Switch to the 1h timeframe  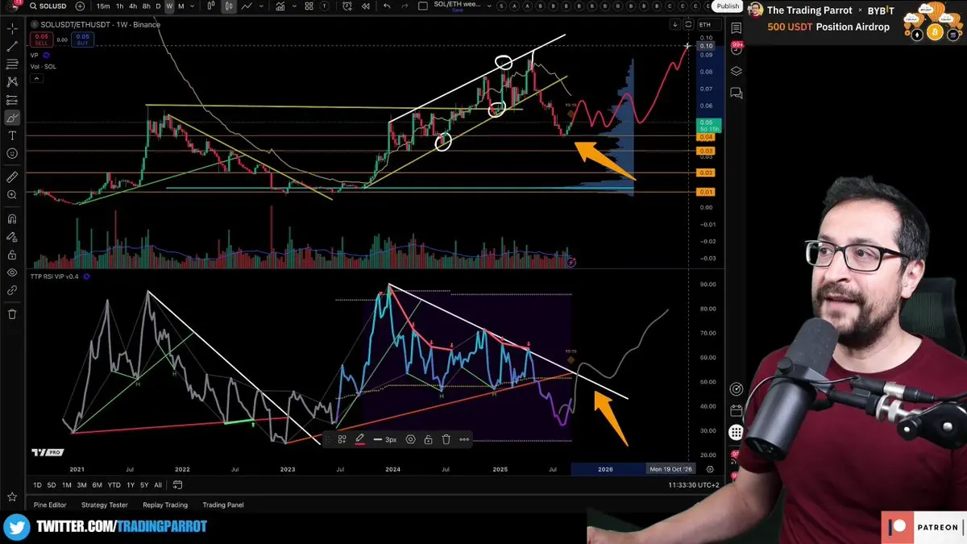tap(119, 6)
